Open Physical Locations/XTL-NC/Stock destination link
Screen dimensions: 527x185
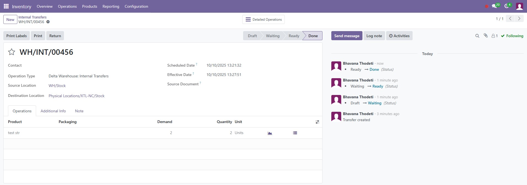click(77, 96)
